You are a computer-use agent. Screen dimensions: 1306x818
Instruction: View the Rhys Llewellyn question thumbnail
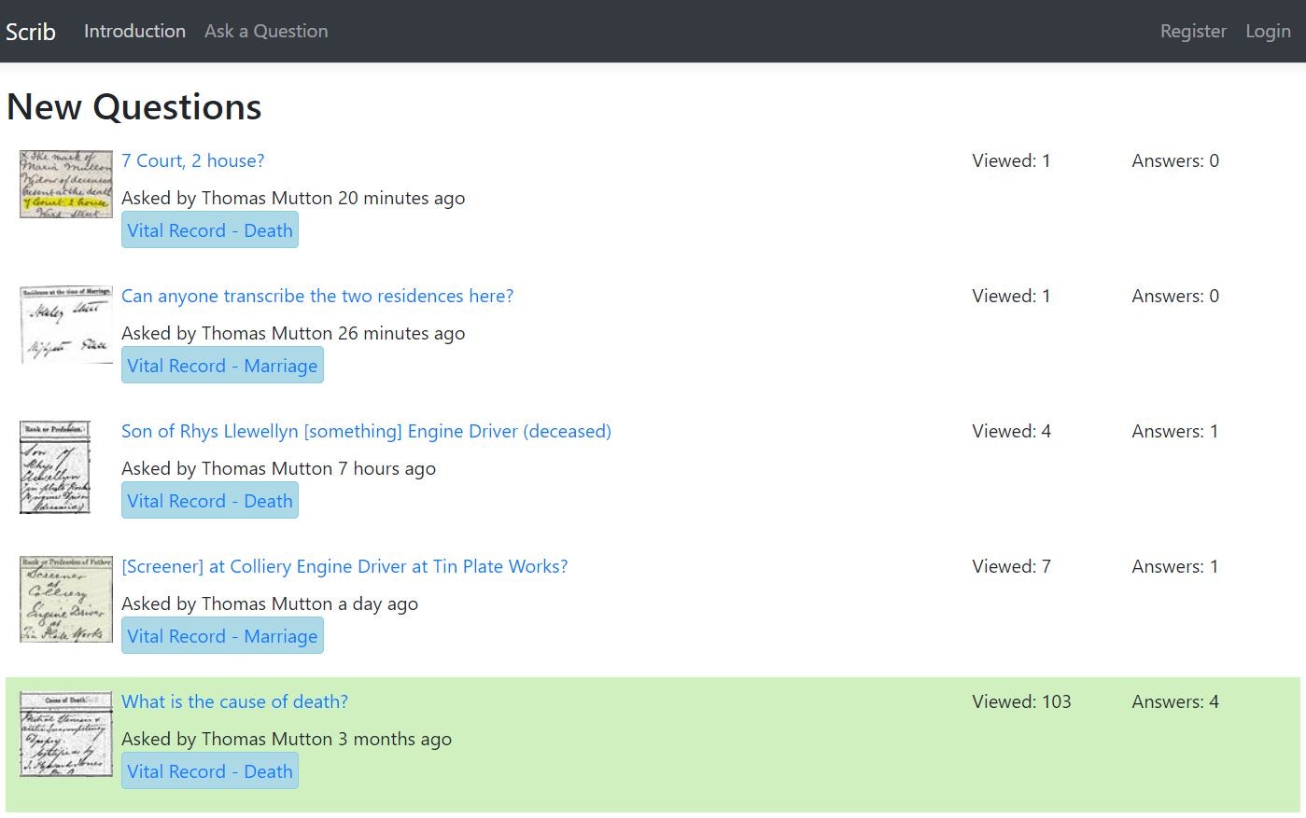(55, 466)
